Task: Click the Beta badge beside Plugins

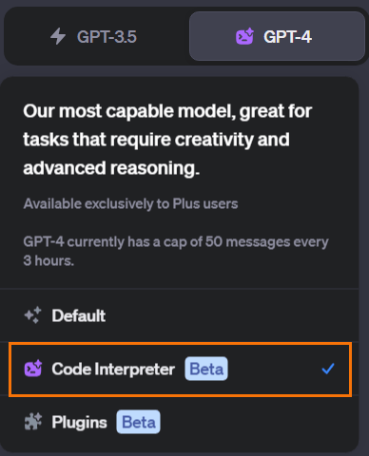Action: [x=138, y=422]
